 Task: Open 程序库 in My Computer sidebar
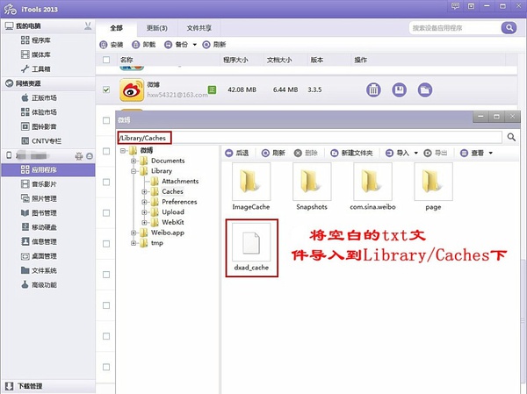[36, 40]
